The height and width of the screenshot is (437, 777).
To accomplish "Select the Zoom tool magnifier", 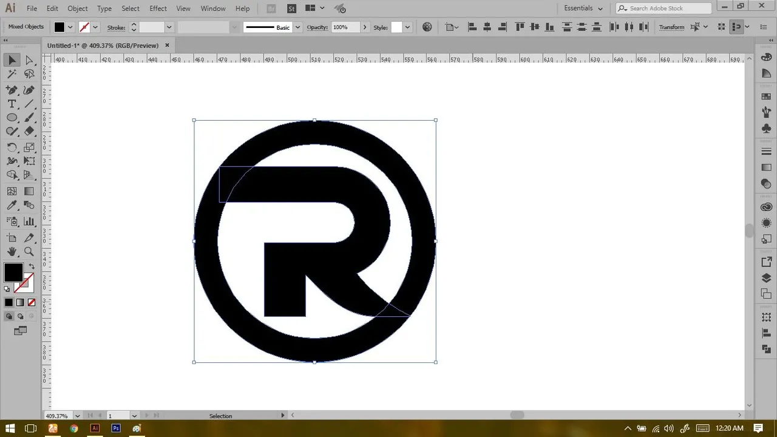I will click(29, 251).
